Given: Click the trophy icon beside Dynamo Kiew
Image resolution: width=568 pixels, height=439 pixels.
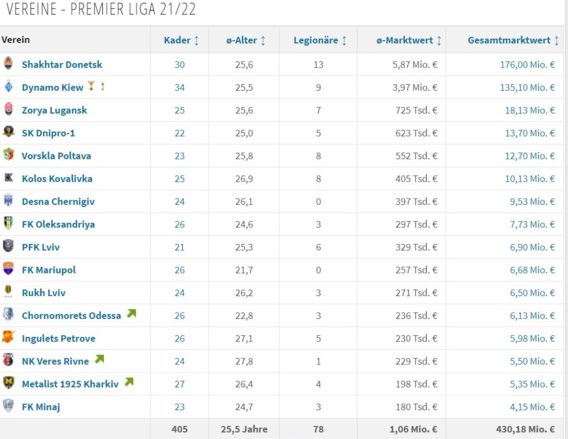Looking at the screenshot, I should point(91,86).
